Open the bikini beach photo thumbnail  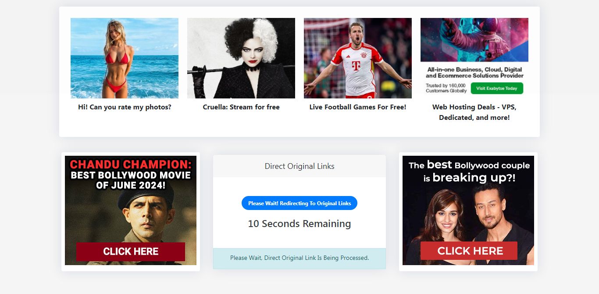(125, 58)
